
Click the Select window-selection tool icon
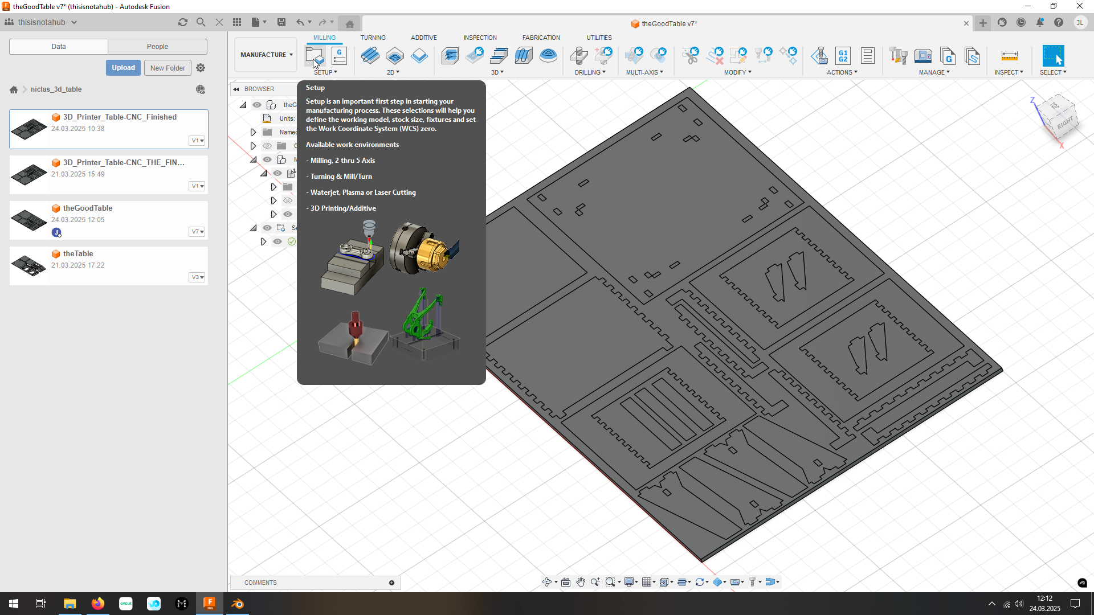click(1053, 56)
